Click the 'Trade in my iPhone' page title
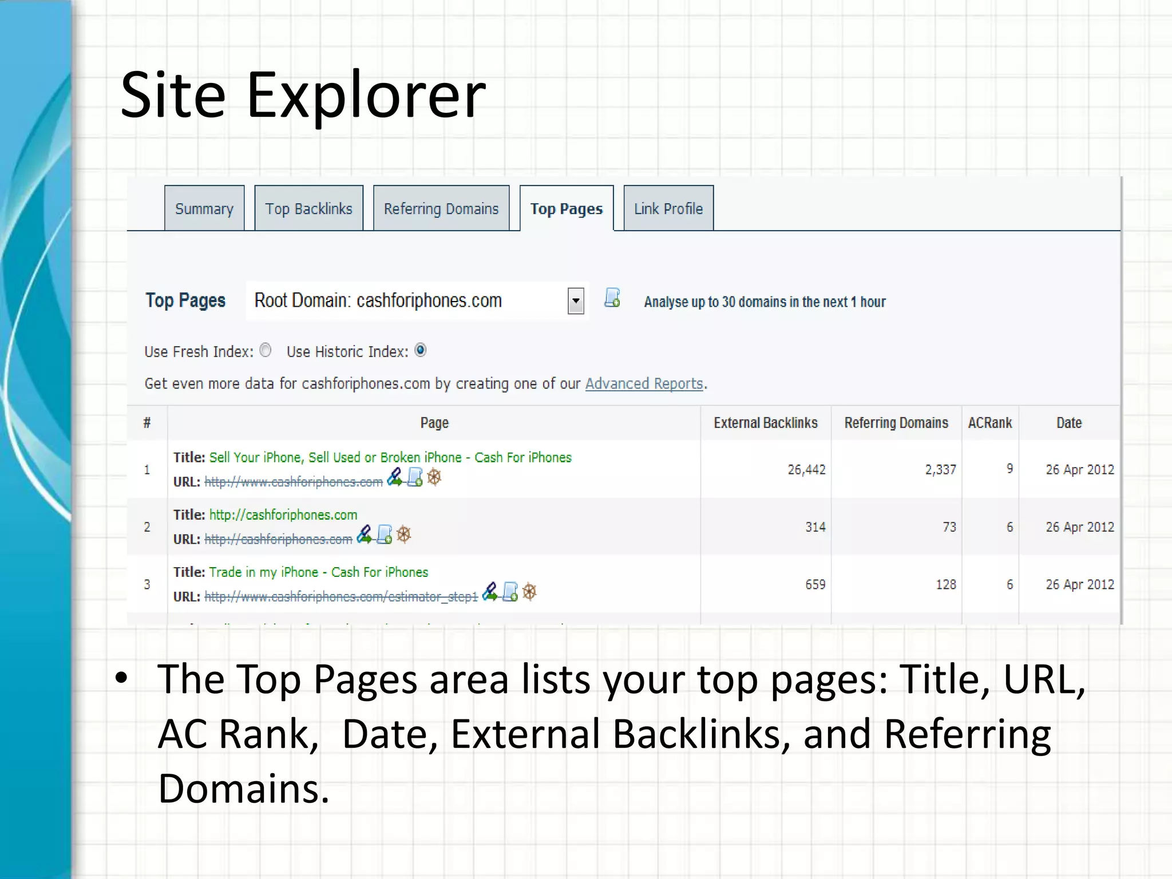The image size is (1172, 879). click(x=319, y=572)
